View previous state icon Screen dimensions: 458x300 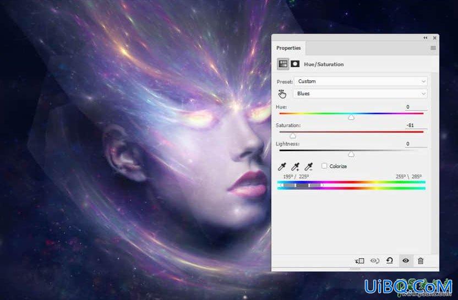coord(375,260)
